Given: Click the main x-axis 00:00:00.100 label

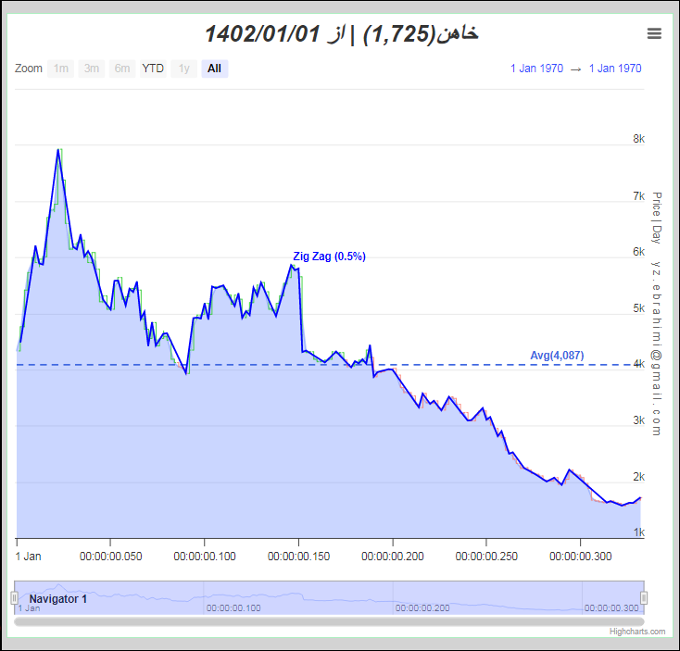Looking at the screenshot, I should (205, 557).
